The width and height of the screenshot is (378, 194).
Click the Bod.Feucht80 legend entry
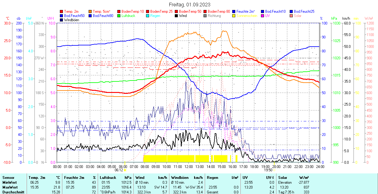103,16
